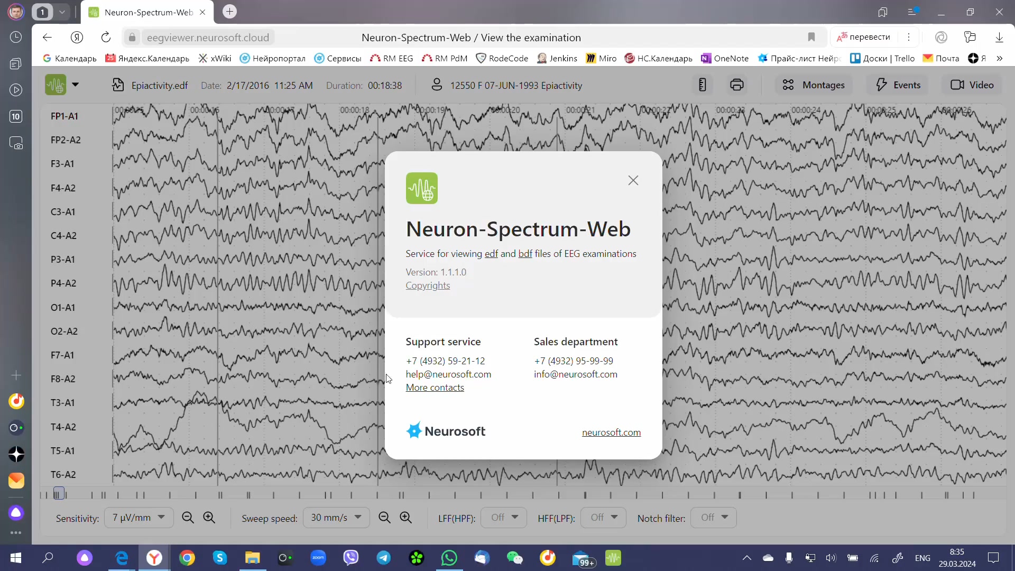Open the Notch filter dropdown
This screenshot has height=571, width=1015.
pos(713,518)
